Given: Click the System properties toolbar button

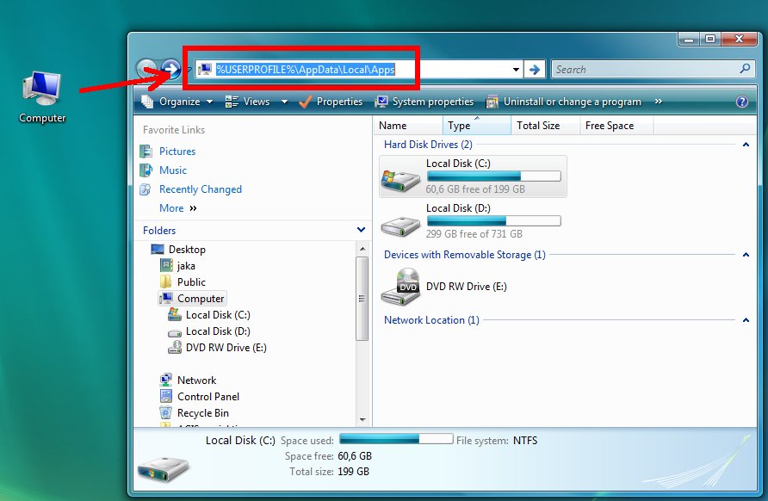Looking at the screenshot, I should click(424, 102).
